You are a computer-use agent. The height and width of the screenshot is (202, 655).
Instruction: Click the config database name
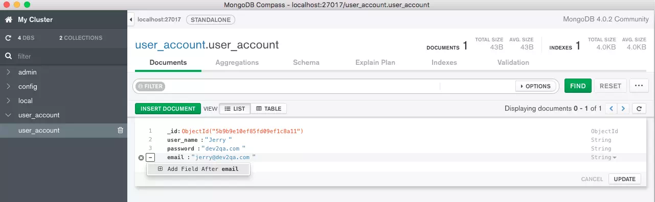[28, 87]
